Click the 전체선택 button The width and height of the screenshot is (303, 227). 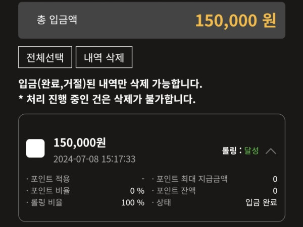pos(45,57)
